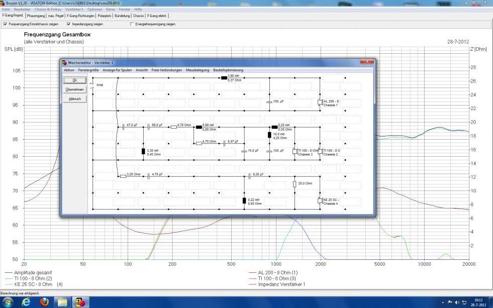Select the 25,0 Ohm resistor symbol
This screenshot has height=308, width=493.
(294, 184)
